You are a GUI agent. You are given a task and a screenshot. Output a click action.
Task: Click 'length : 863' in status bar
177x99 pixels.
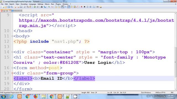85,92
